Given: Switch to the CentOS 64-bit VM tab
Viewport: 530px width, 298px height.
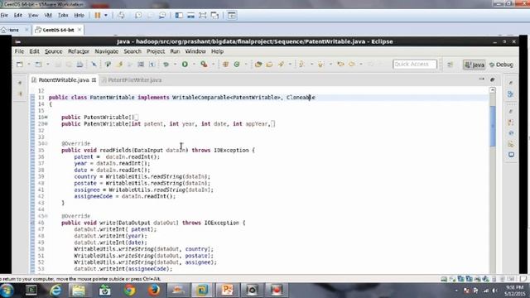Looking at the screenshot, I should (x=58, y=30).
